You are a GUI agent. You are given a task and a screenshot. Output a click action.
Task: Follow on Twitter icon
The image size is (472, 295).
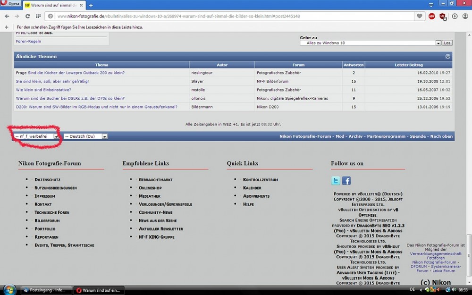tap(336, 181)
